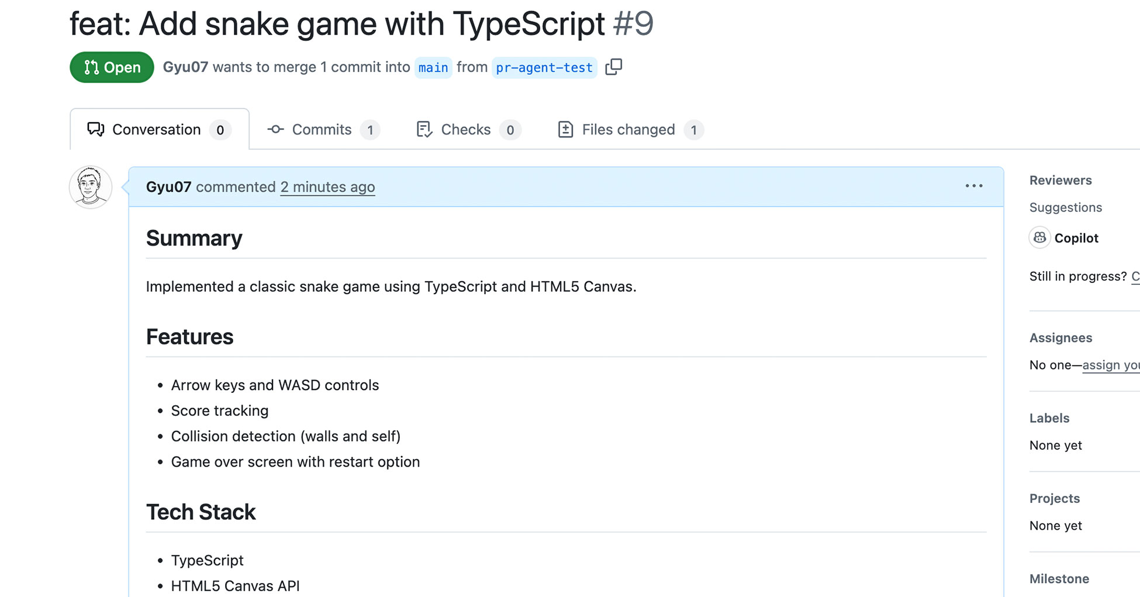1140x597 pixels.
Task: Switch to the Files changed tab
Action: click(x=629, y=129)
